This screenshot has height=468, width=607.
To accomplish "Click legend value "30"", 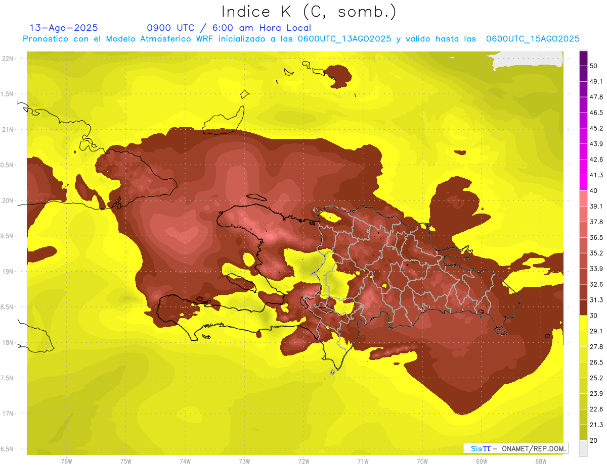I will point(594,316).
